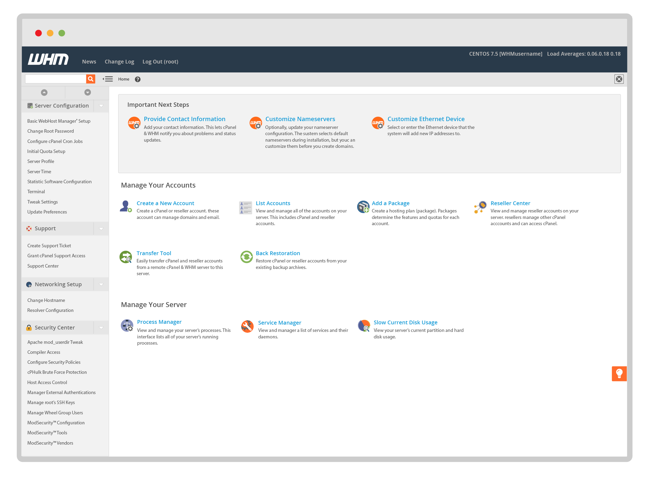
Task: Expand the Security Center section chevron
Action: [101, 328]
